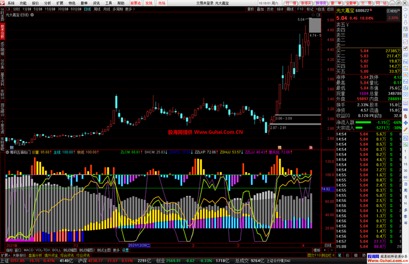
Task: Open the 分析 menu
Action: click(48, 3)
